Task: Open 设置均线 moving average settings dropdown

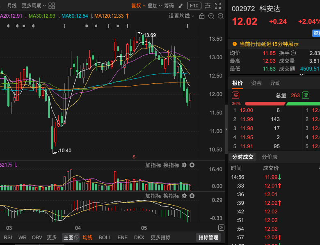Action: (181, 16)
